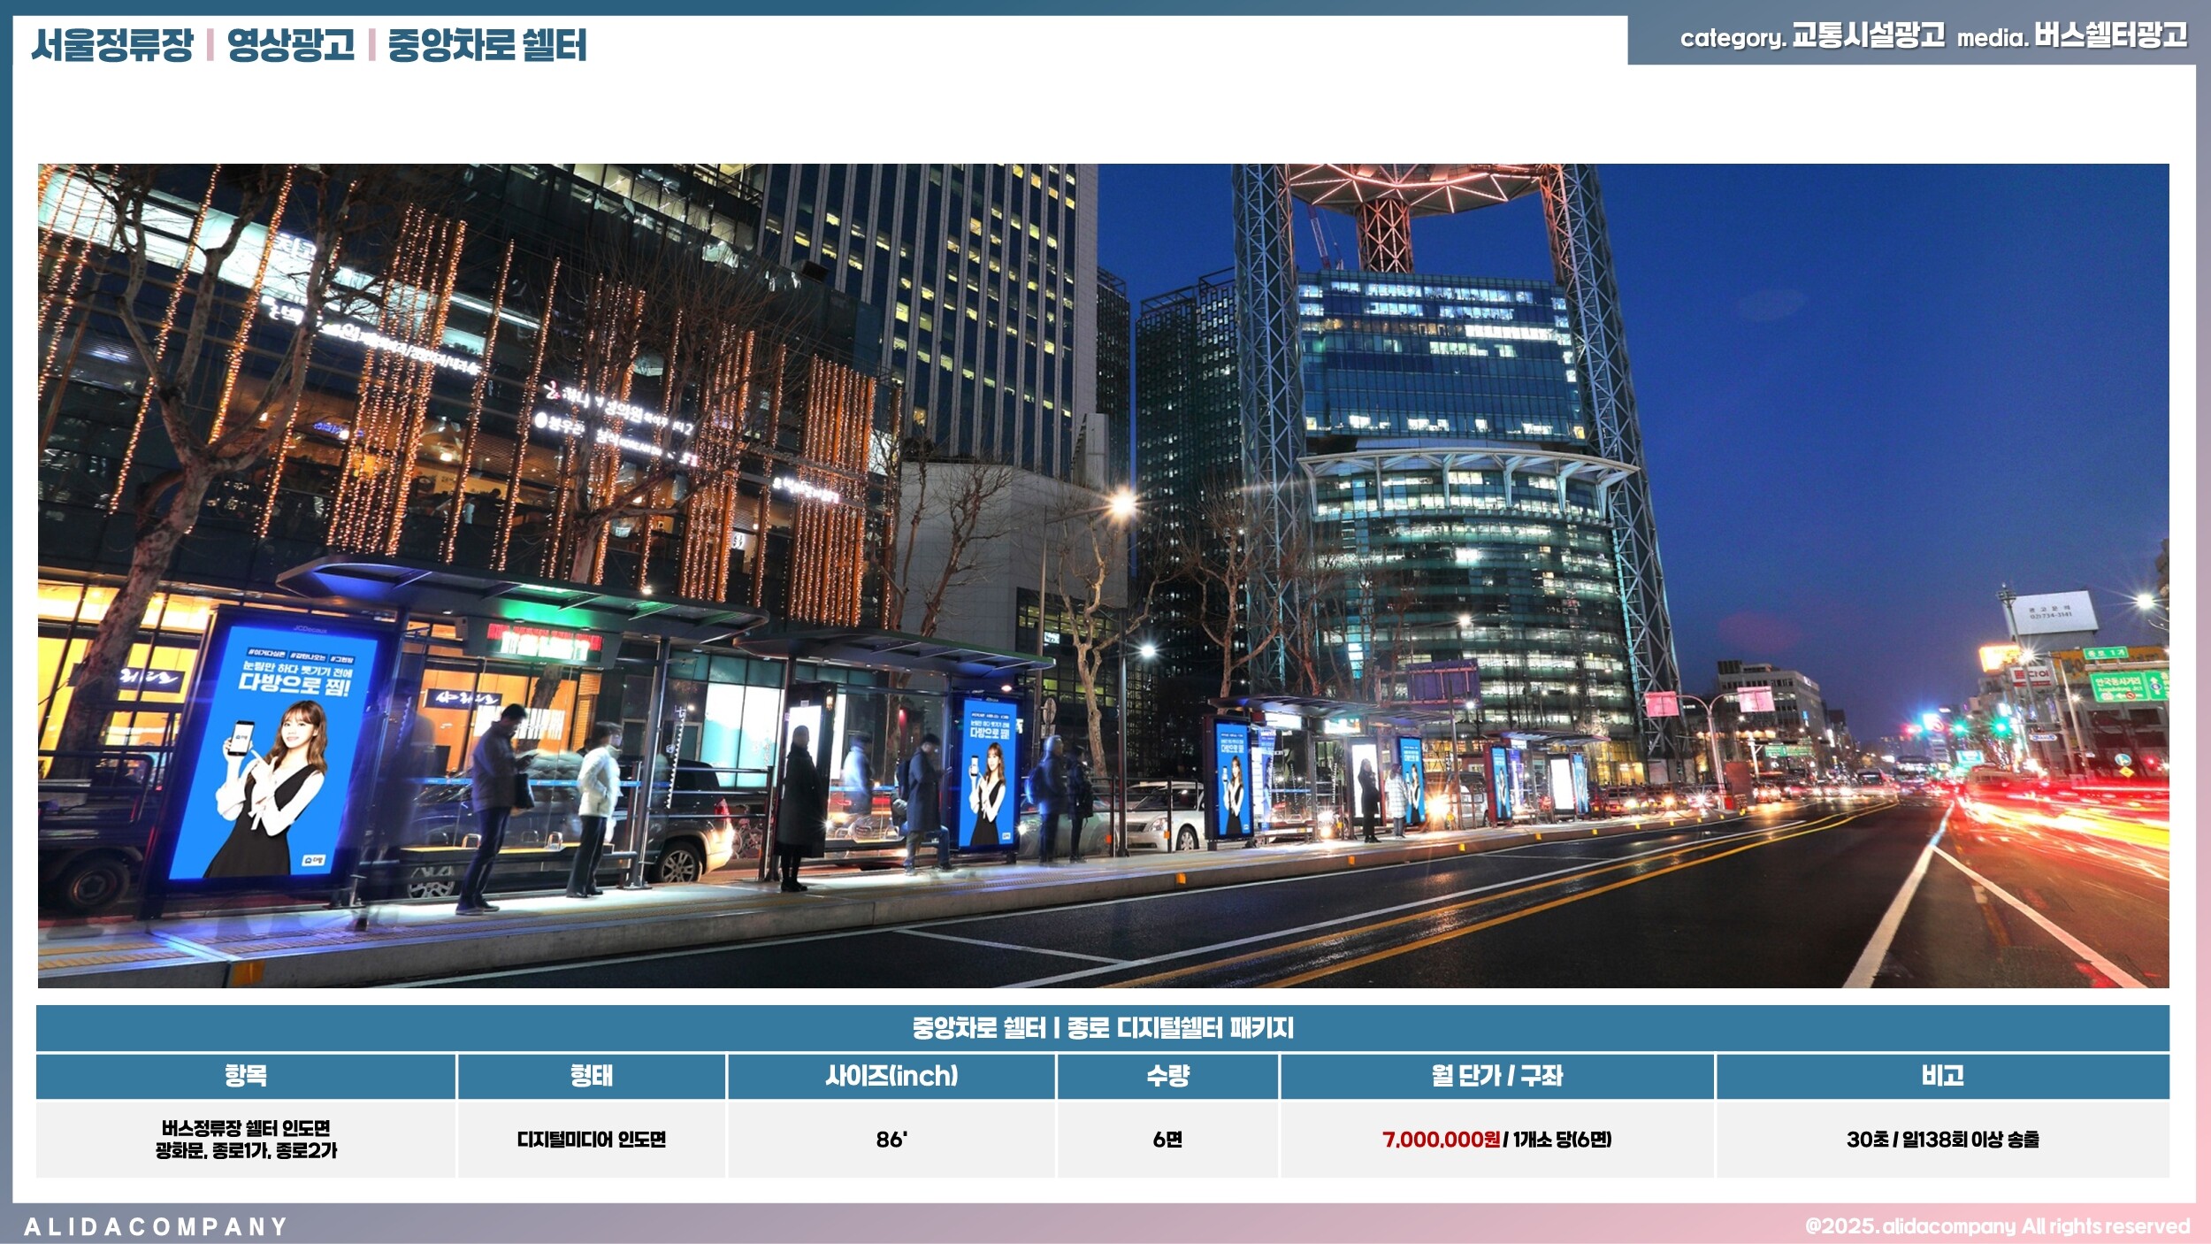Select the category 교통시설광고 label
This screenshot has height=1244, width=2211.
coord(1867,36)
